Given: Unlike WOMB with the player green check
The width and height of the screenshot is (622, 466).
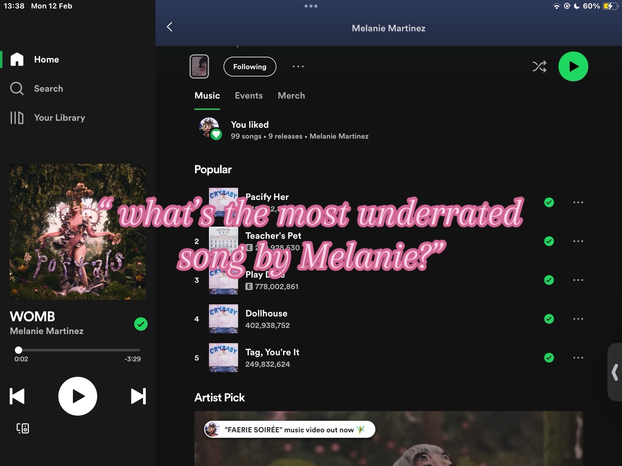Looking at the screenshot, I should coord(141,324).
